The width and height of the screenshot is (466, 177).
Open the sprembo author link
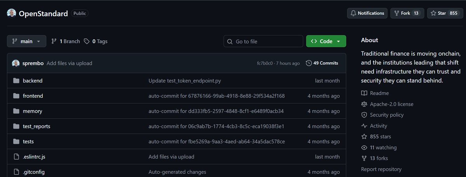[33, 63]
